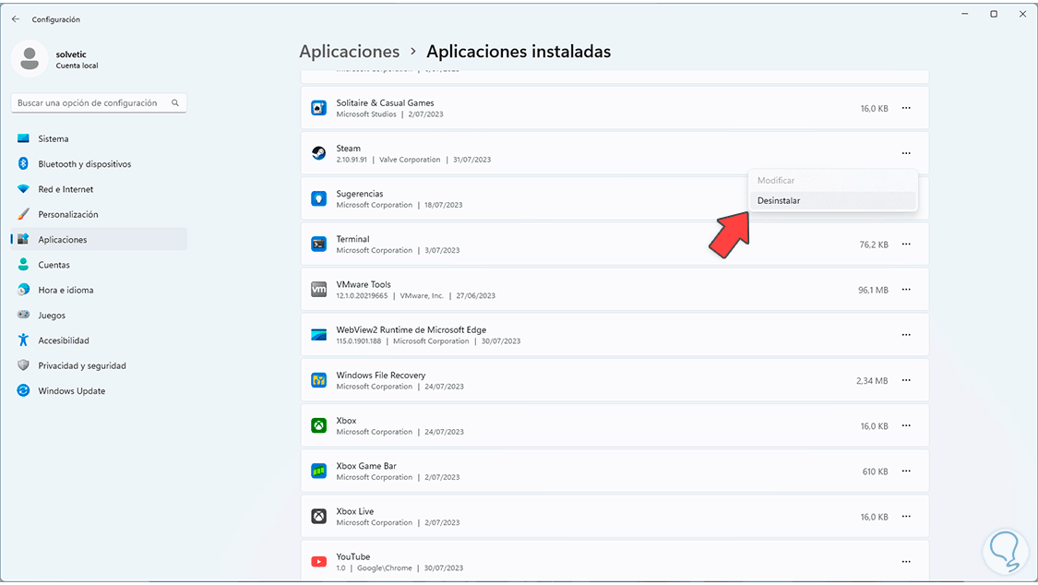Open the three-dot menu for Terminal

click(x=906, y=245)
